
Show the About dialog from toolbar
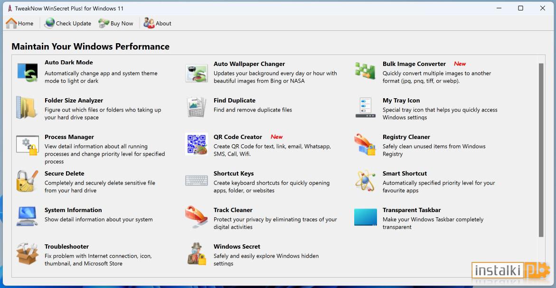click(158, 23)
